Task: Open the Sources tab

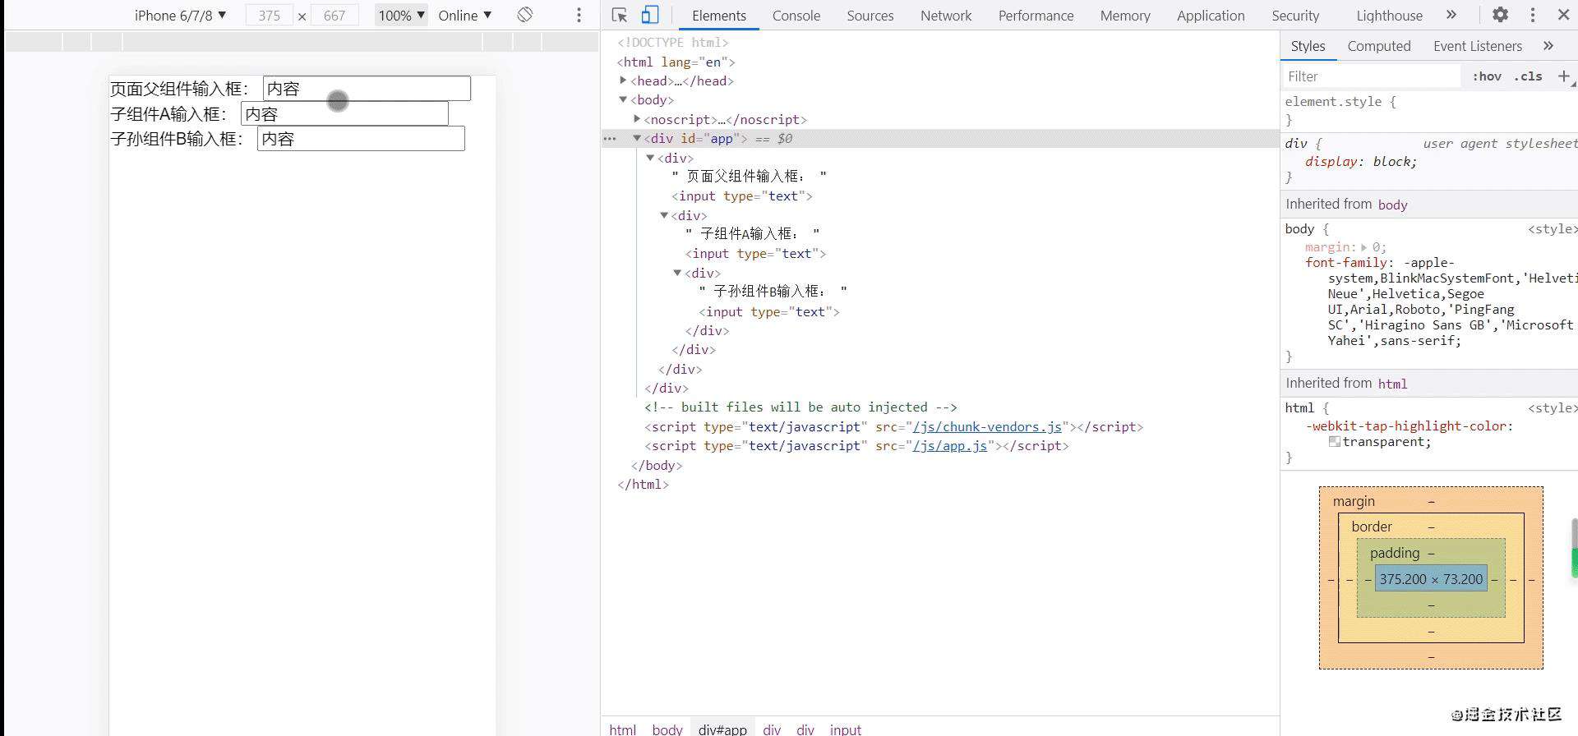Action: [x=870, y=15]
